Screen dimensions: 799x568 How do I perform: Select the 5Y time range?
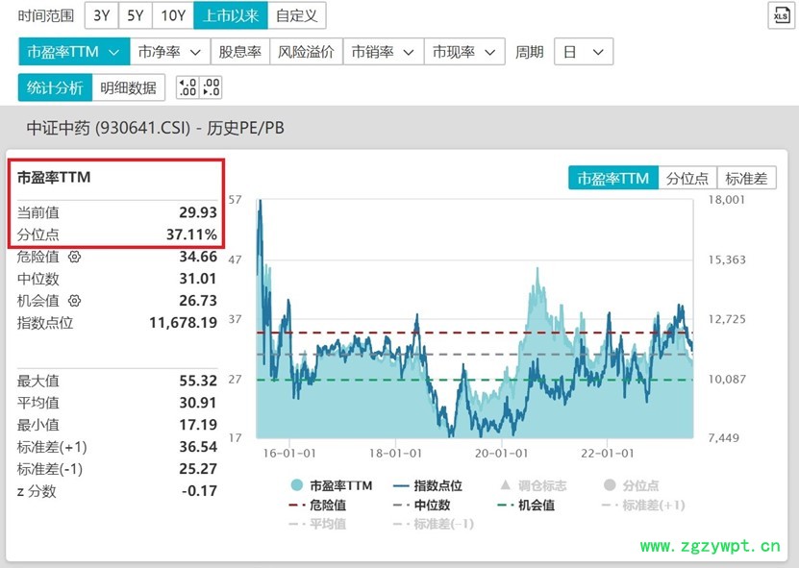(x=136, y=15)
